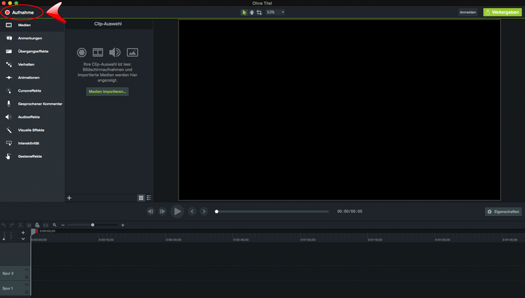Select the Audioeffekte section
525x298 pixels.
32,117
